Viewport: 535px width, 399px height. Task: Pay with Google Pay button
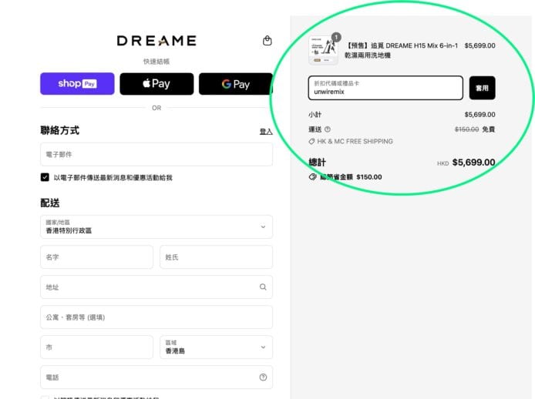point(235,84)
